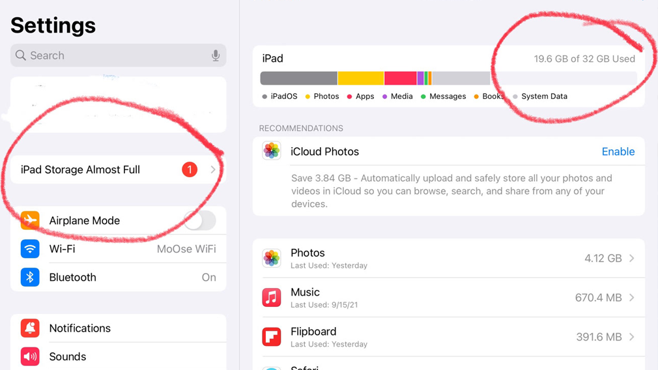Viewport: 658px width, 370px height.
Task: Open Flipboard 391.6 MB row chevron
Action: tap(631, 337)
